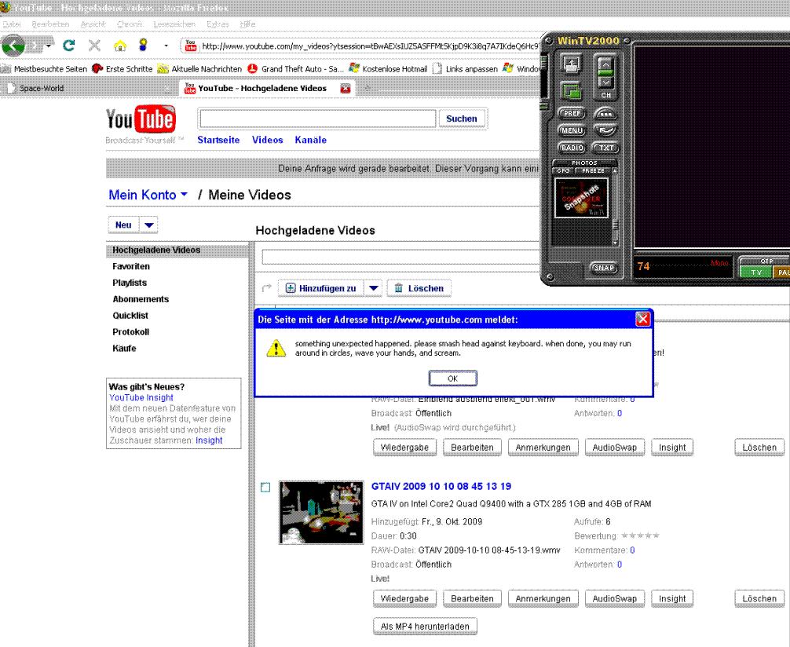
Task: Click the YouTube logo
Action: point(141,120)
